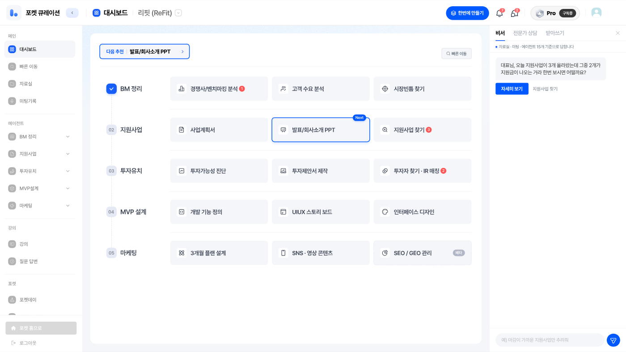The height and width of the screenshot is (352, 626).
Task: Toggle the BM 정리 completed checkmark
Action: click(x=111, y=88)
